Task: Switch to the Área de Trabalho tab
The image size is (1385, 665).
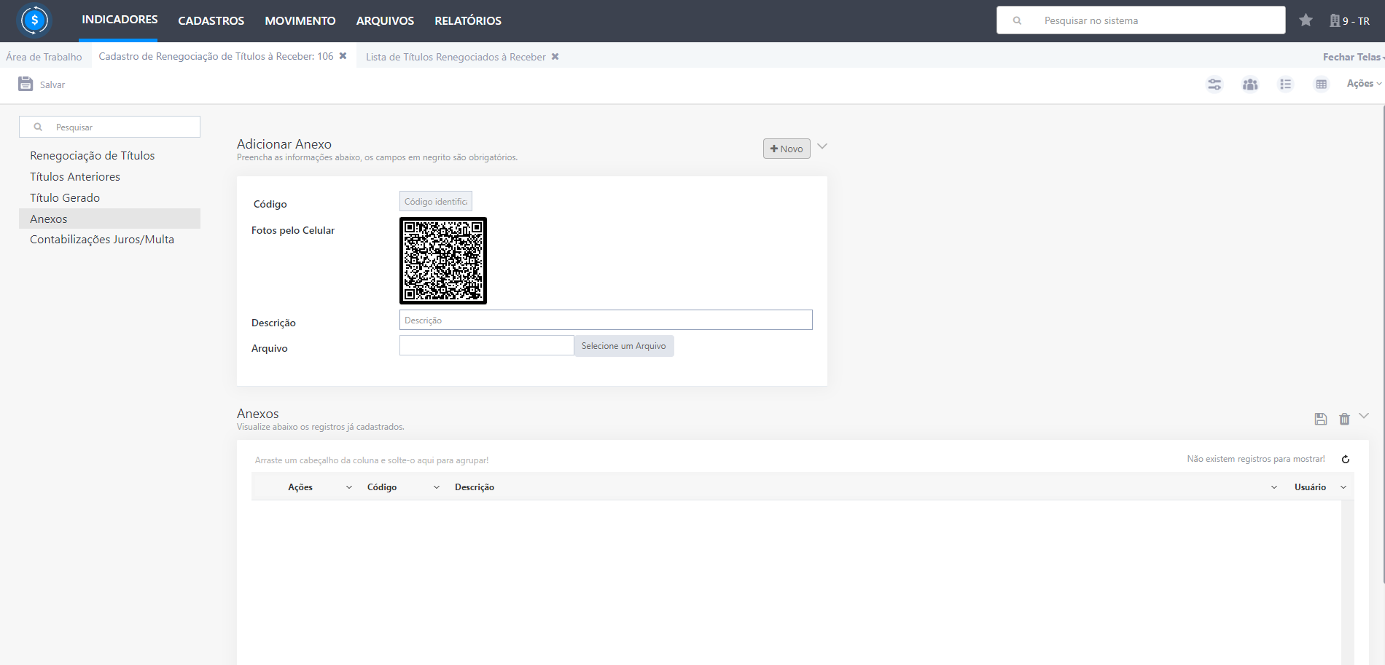Action: coord(44,57)
